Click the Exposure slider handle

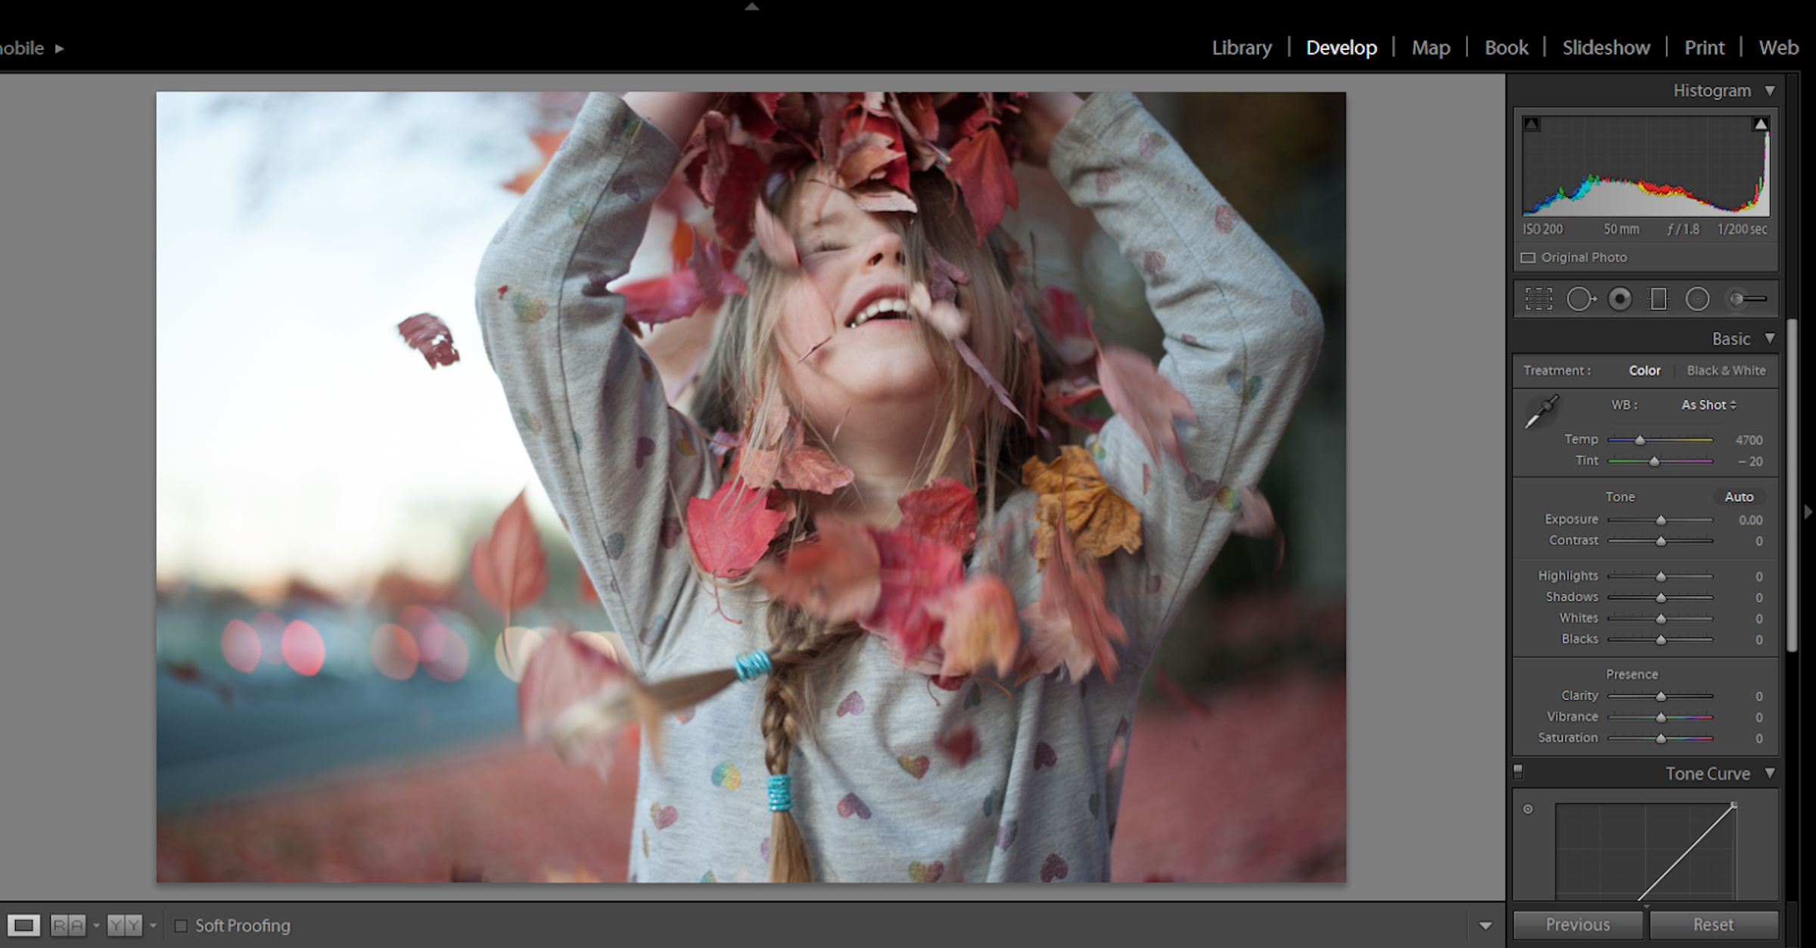point(1661,520)
